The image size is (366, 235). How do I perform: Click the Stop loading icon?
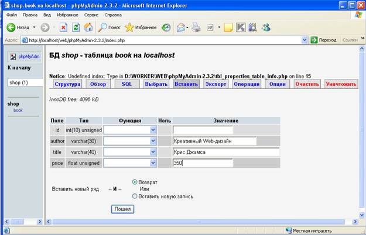(x=63, y=27)
